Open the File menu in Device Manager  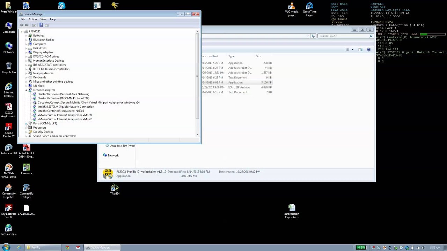point(23,19)
